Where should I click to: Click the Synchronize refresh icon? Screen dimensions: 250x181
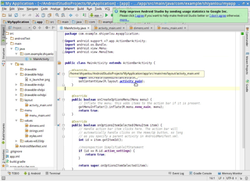[x=16, y=15]
